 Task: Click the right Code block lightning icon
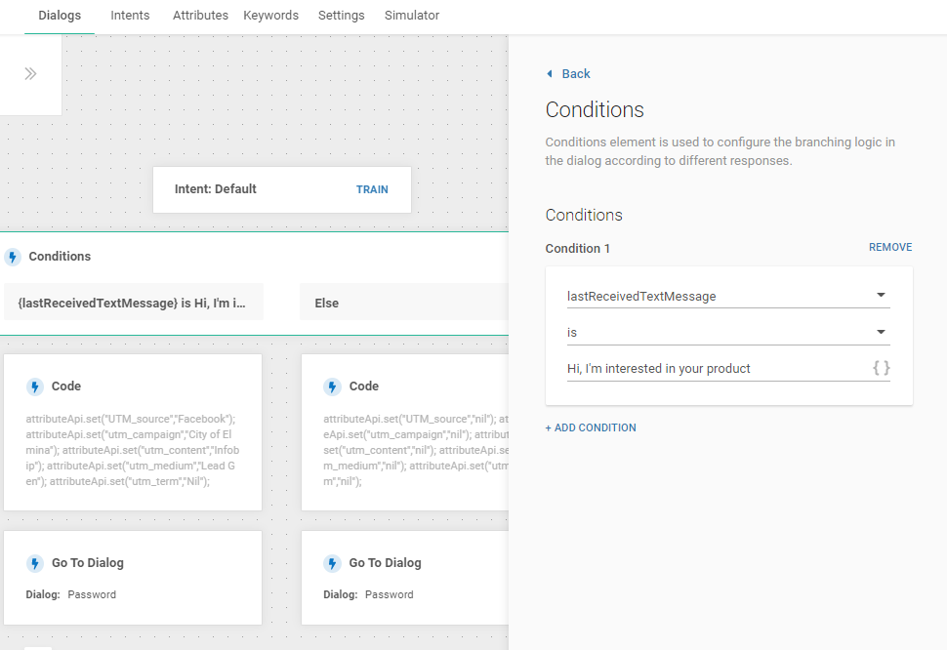(332, 386)
